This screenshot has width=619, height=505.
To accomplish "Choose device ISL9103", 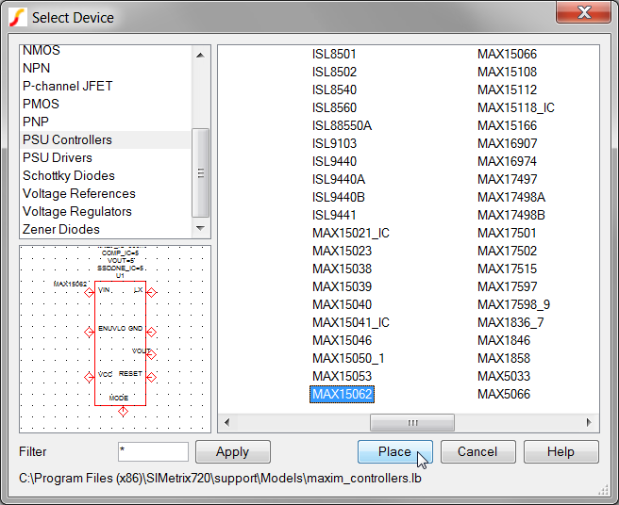I will pyautogui.click(x=334, y=143).
